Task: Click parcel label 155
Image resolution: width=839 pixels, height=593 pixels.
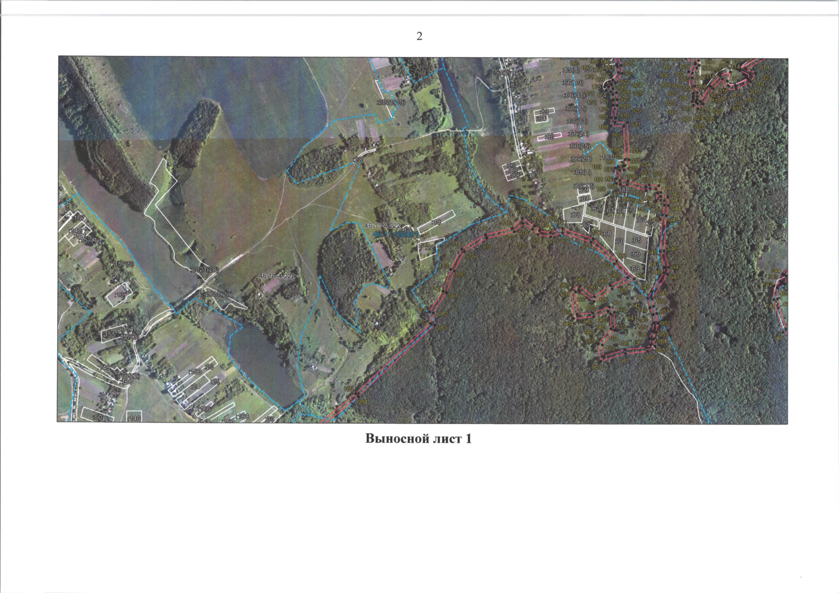Action: pos(110,335)
